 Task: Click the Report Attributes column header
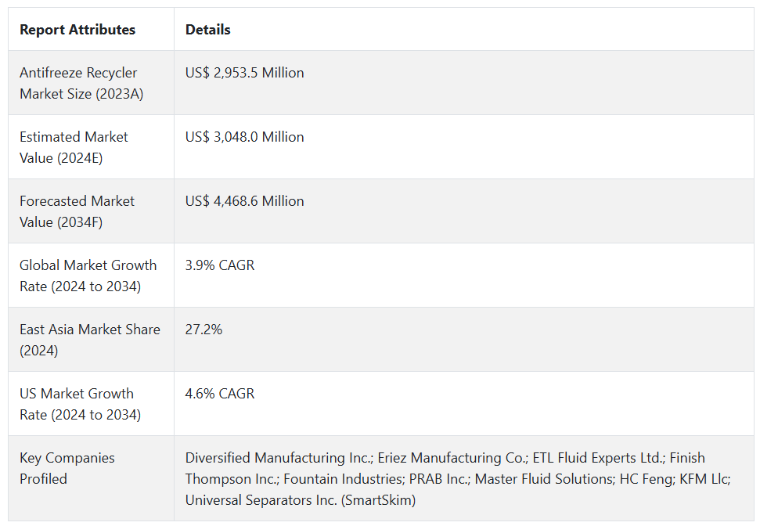pos(77,30)
